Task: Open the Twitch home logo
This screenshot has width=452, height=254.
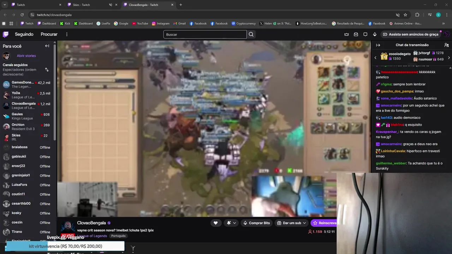Action: (x=6, y=34)
